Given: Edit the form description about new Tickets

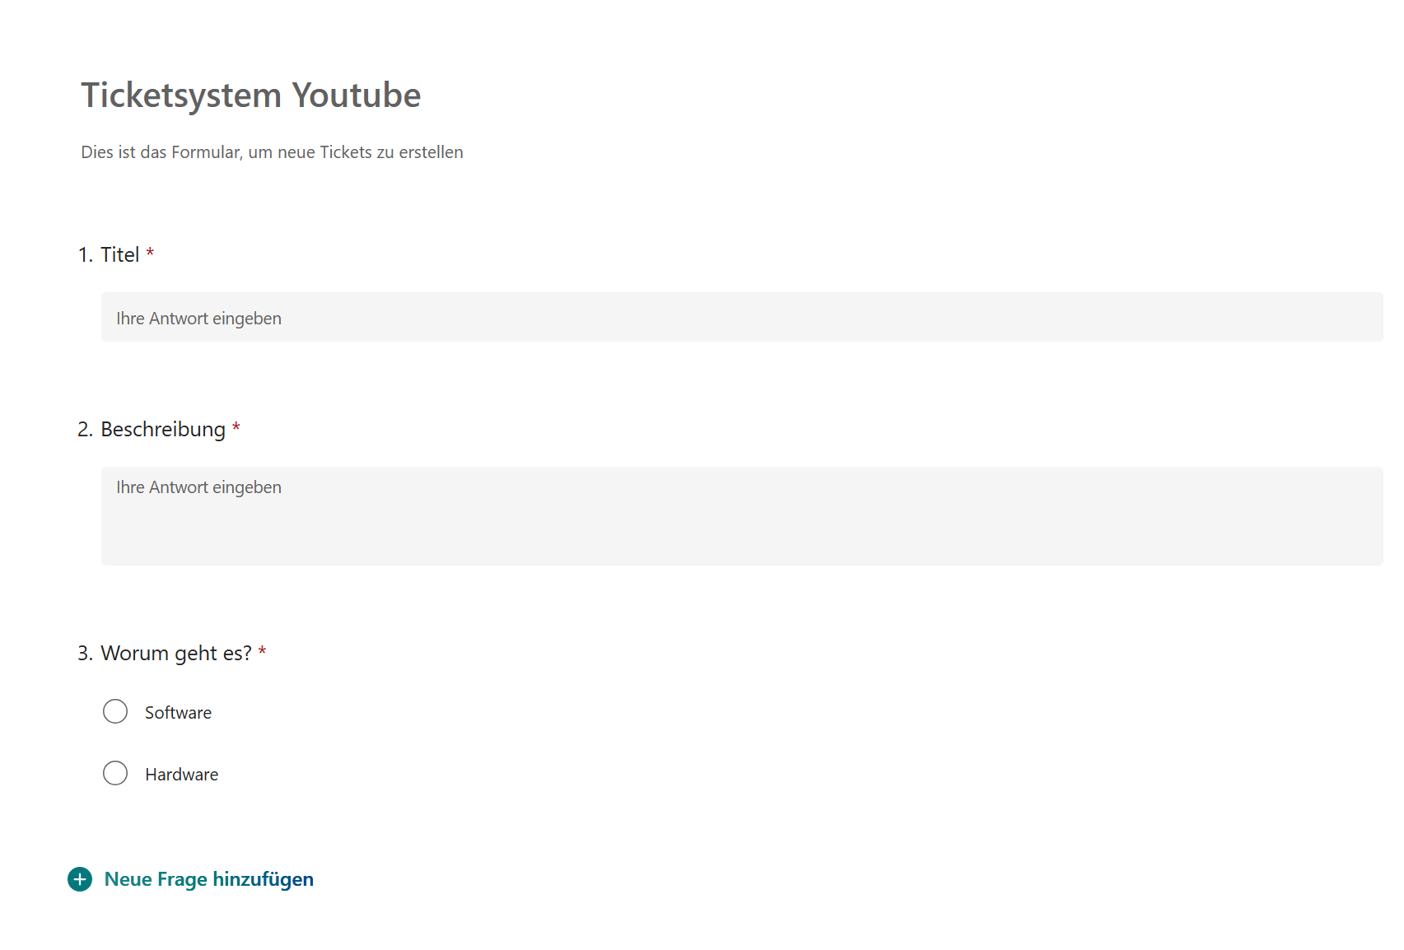Looking at the screenshot, I should pos(272,152).
